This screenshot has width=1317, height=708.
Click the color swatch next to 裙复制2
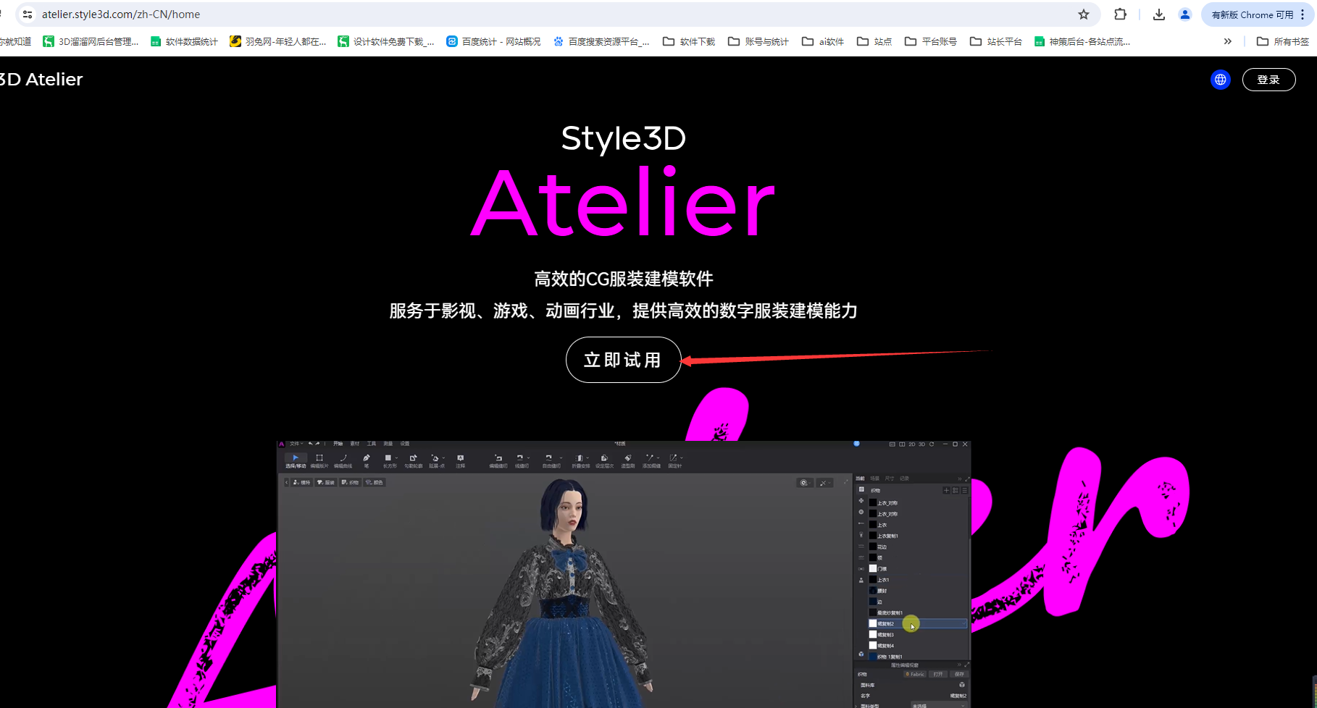click(x=871, y=623)
